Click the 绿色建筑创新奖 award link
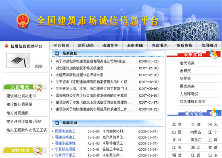Image resolution: width=222 pixels, height=158 pixels. [x=193, y=102]
